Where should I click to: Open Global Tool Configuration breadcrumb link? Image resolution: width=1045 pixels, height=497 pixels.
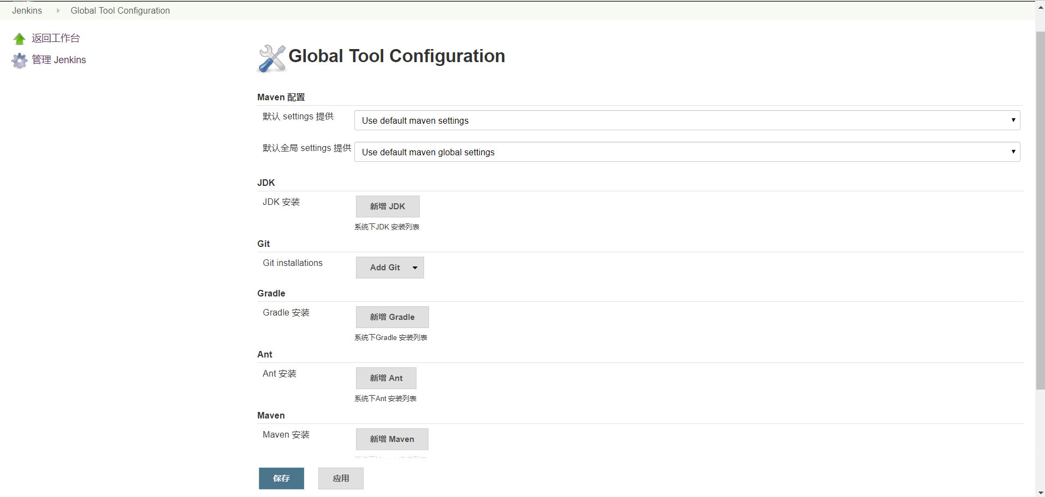[120, 10]
